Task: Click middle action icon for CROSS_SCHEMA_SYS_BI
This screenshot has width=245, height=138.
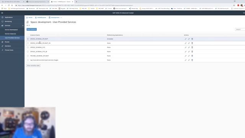Action: [x=189, y=52]
